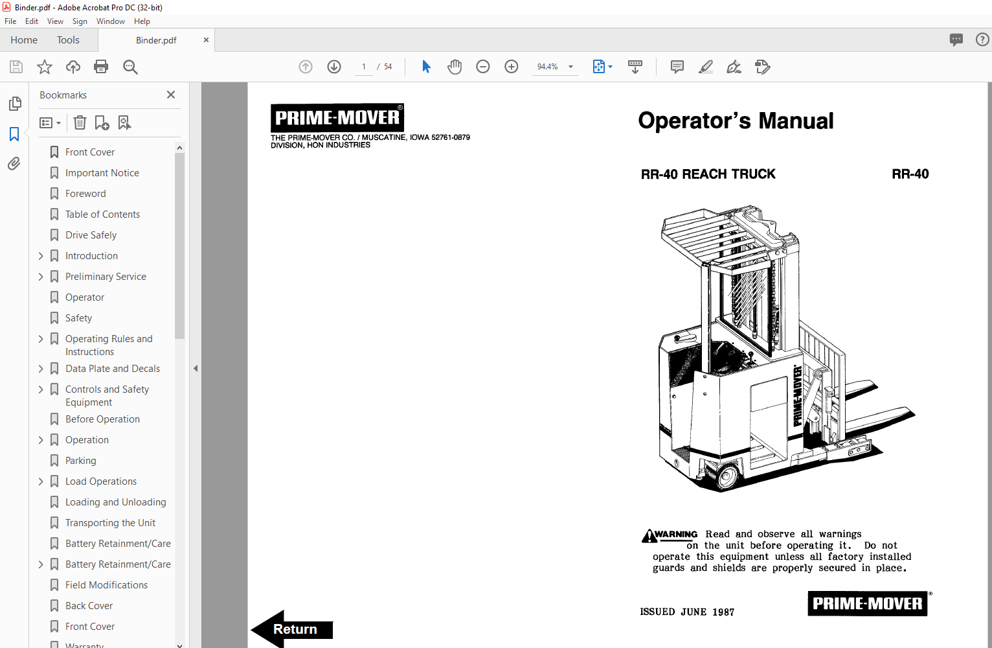Click the upload to cloud icon
Image resolution: width=992 pixels, height=648 pixels.
click(73, 67)
